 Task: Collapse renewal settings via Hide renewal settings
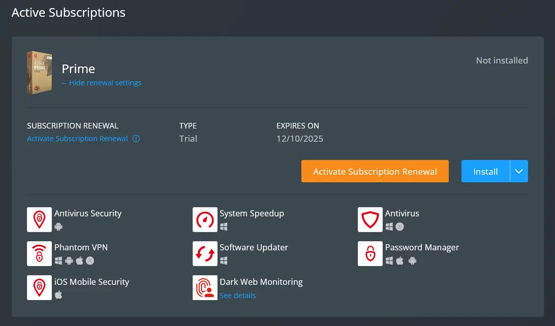(105, 83)
